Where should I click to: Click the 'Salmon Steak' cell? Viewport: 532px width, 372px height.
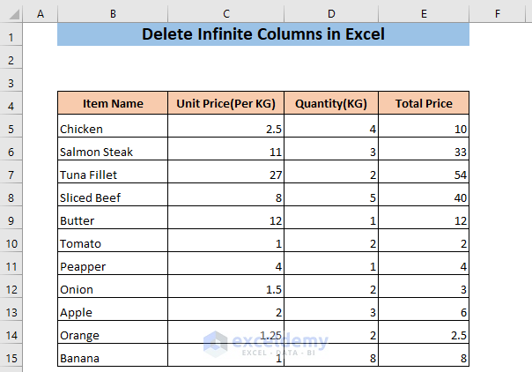click(113, 152)
